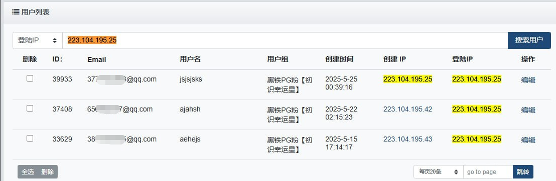Edit user ajahsh via 编辑 link

(528, 110)
